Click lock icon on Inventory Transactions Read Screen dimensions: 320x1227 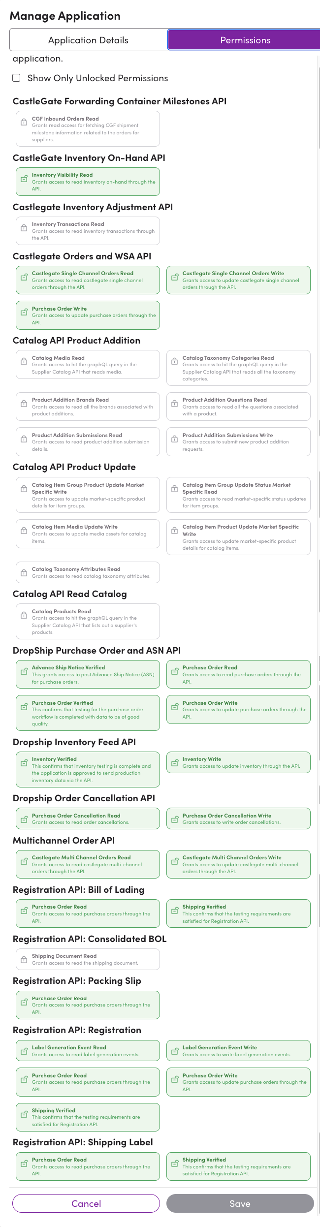click(x=24, y=228)
